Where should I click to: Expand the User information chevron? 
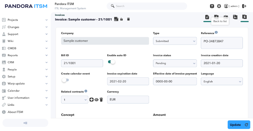click(46, 98)
